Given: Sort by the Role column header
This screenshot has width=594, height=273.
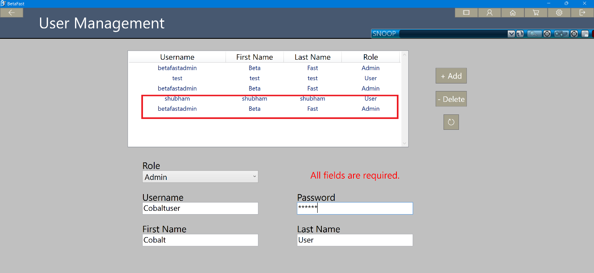Looking at the screenshot, I should (371, 57).
